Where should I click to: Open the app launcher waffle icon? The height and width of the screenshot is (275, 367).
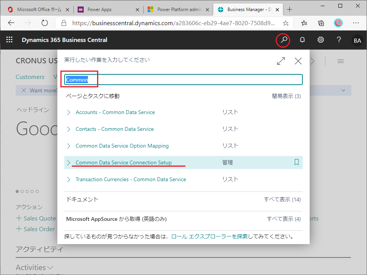pos(9,40)
